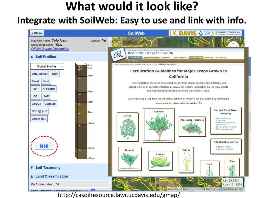Open the Inspection Home tab

[x=151, y=57]
